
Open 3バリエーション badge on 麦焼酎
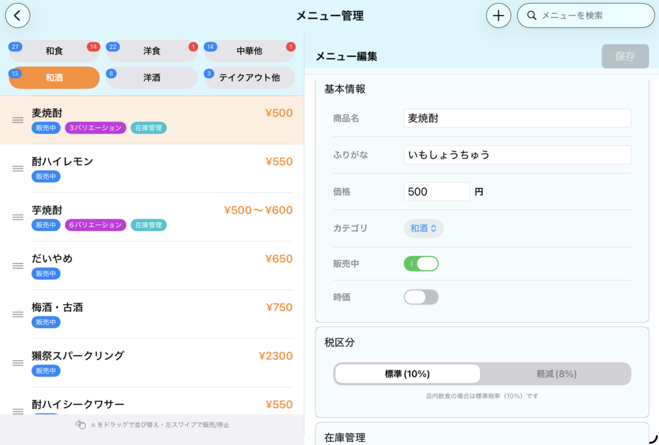click(95, 128)
